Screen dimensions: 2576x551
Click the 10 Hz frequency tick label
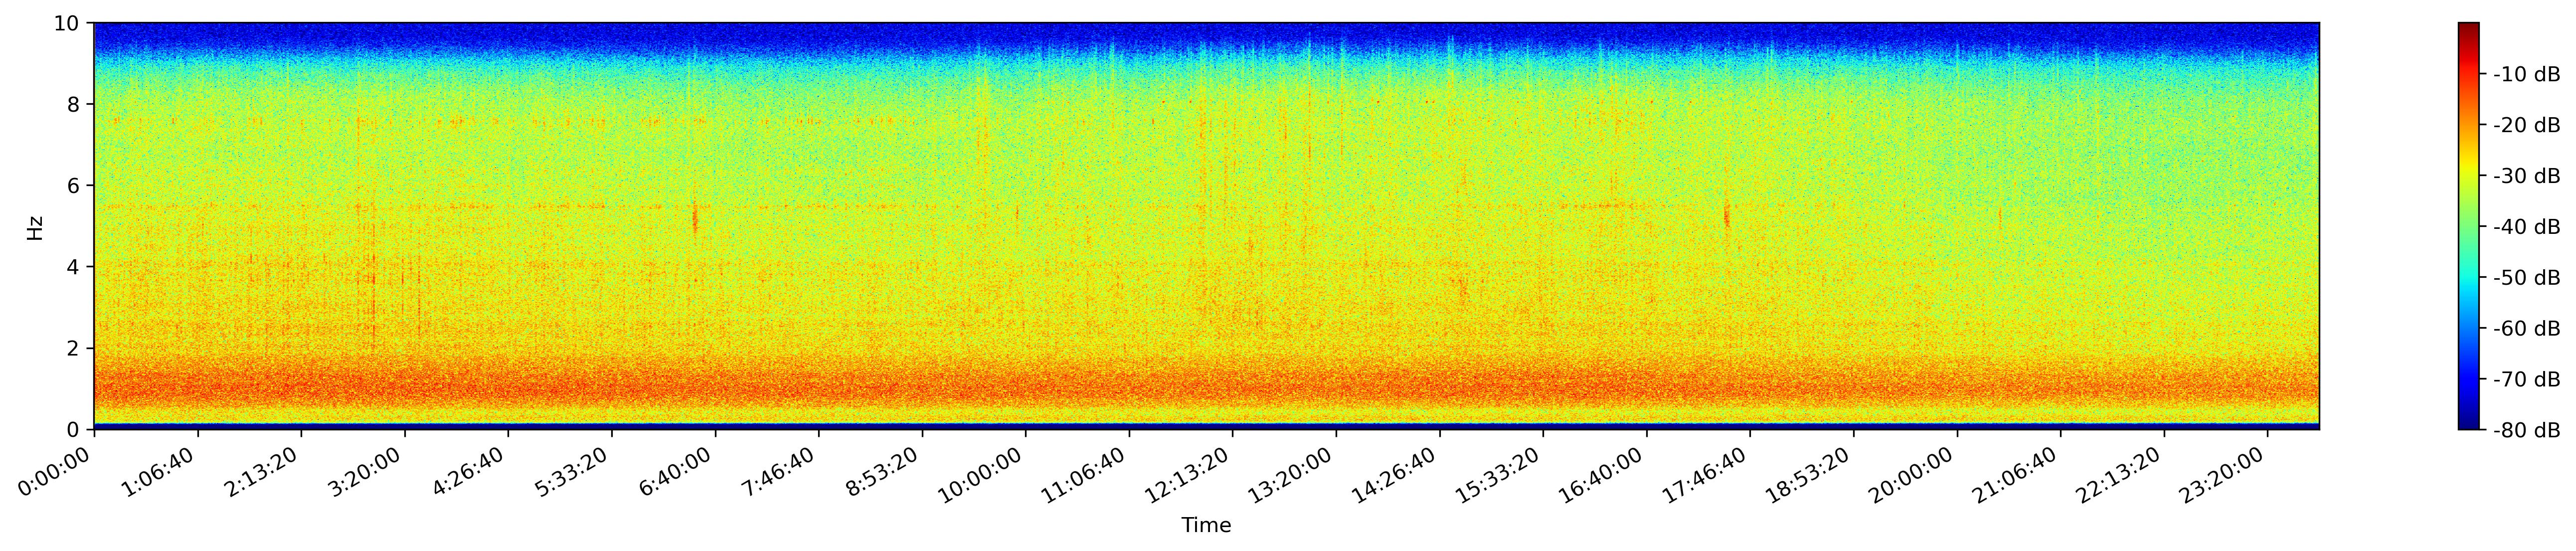pos(67,23)
